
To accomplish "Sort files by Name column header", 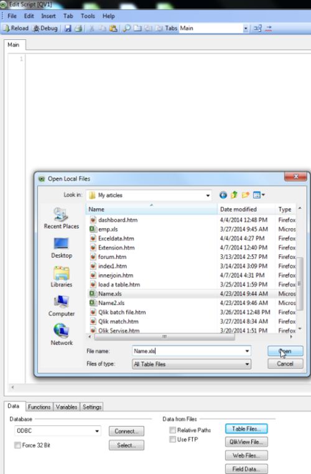I will (152, 209).
